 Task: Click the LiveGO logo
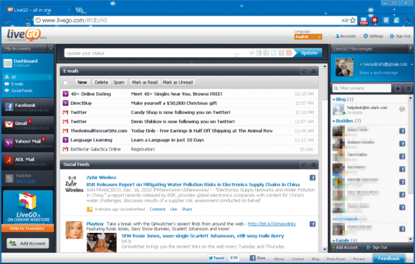[24, 35]
